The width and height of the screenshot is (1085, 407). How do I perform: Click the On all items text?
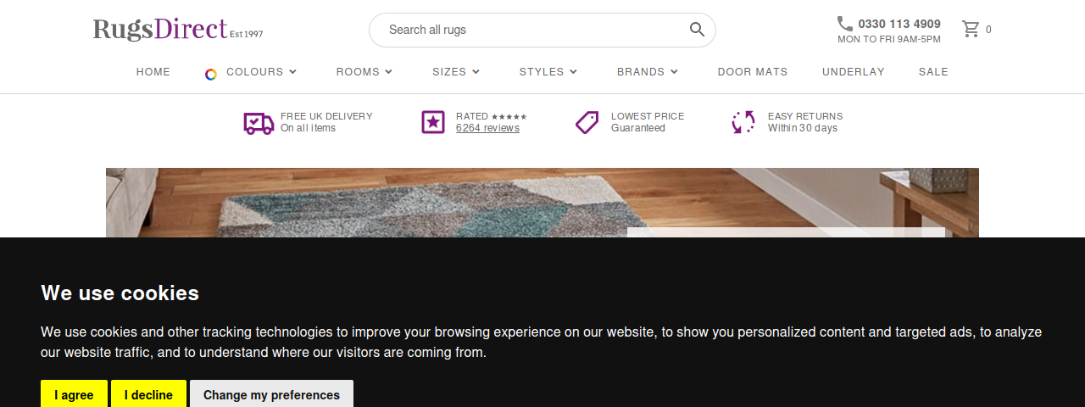[308, 128]
